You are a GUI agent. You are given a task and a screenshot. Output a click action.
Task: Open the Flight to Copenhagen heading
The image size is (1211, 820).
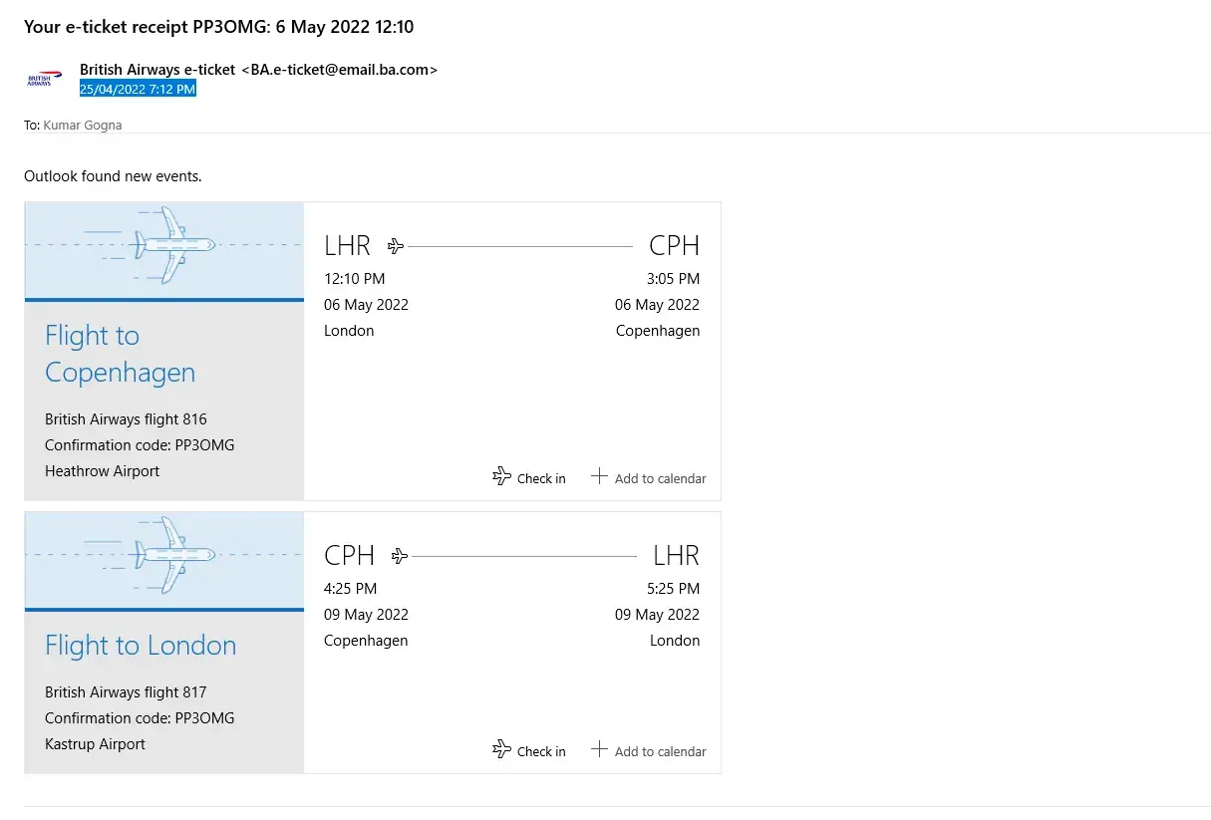click(x=120, y=354)
